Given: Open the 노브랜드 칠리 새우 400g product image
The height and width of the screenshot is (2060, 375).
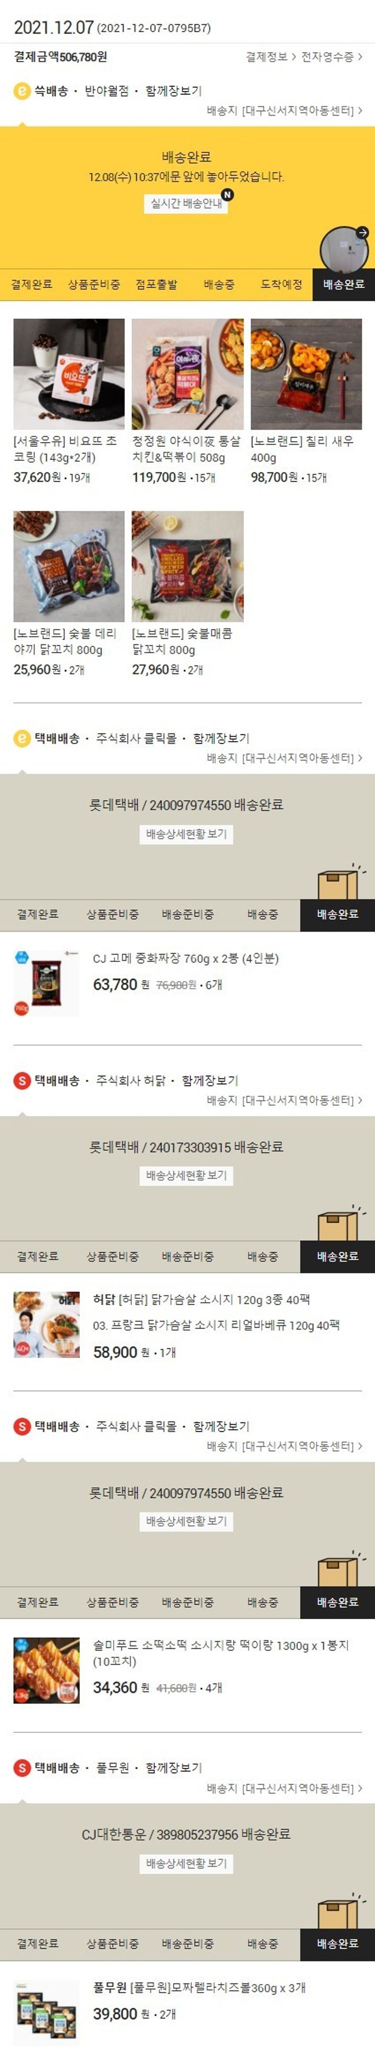Looking at the screenshot, I should pos(306,374).
